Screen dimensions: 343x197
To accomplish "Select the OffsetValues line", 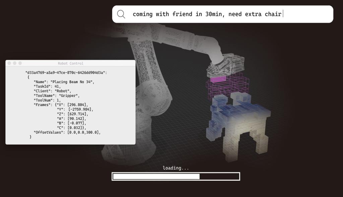I will [x=67, y=132].
